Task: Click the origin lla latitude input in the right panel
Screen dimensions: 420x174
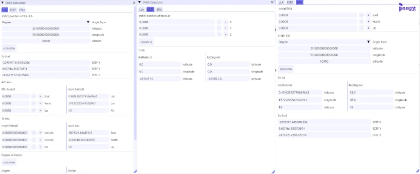Action: tap(324, 49)
